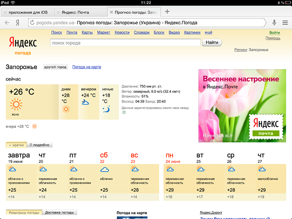Close the 'Яндекс: Почта' tab
292x219 pixels.
click(x=58, y=13)
